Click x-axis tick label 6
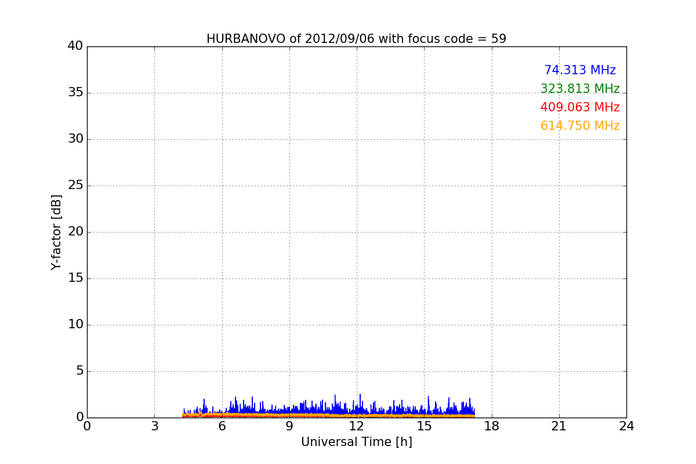This screenshot has width=696, height=464. click(222, 426)
